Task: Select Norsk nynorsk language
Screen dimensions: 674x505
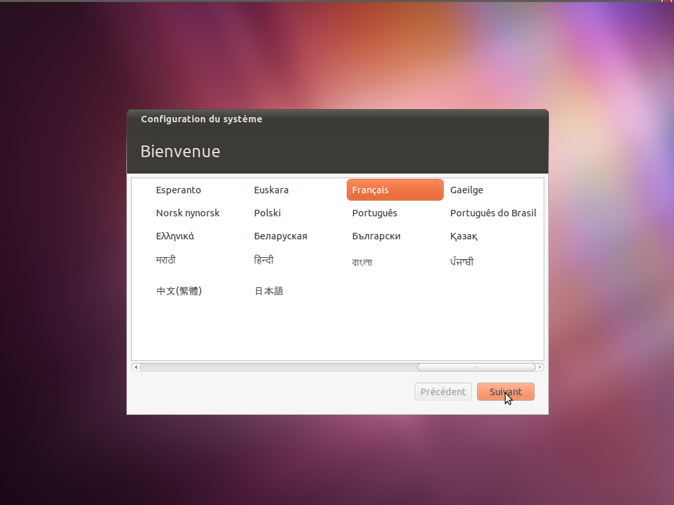Action: click(188, 213)
